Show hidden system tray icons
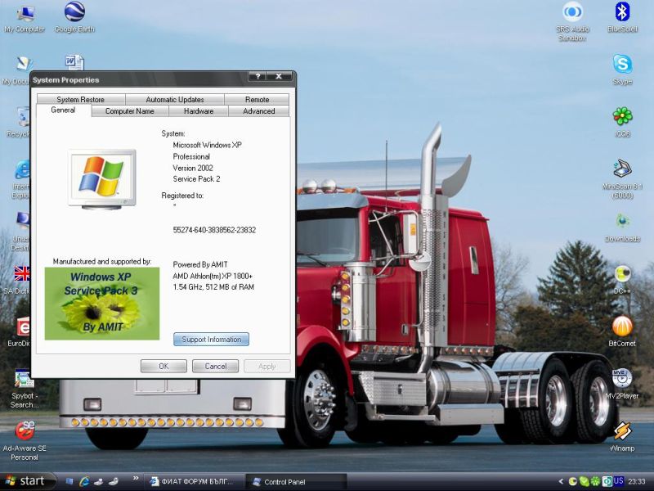 tap(561, 481)
